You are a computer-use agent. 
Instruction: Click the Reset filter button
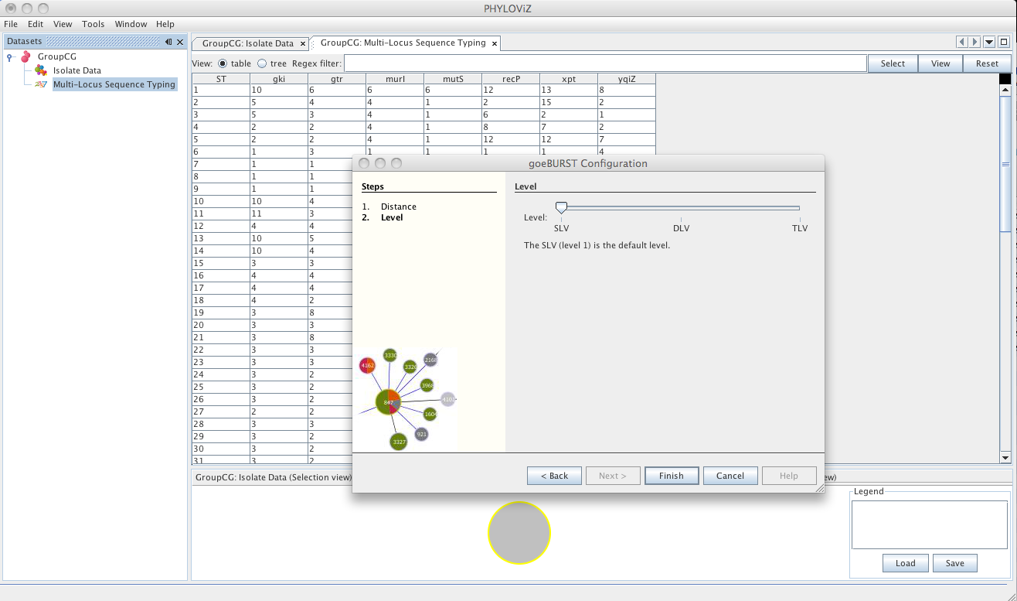[987, 63]
